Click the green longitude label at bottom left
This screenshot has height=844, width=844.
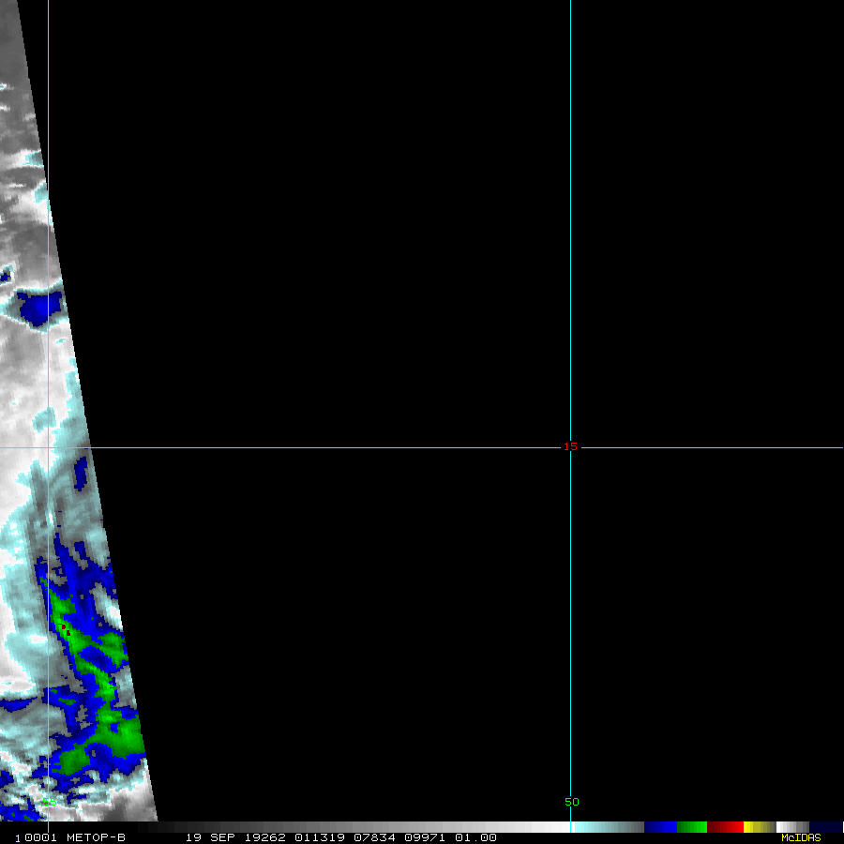click(x=49, y=802)
